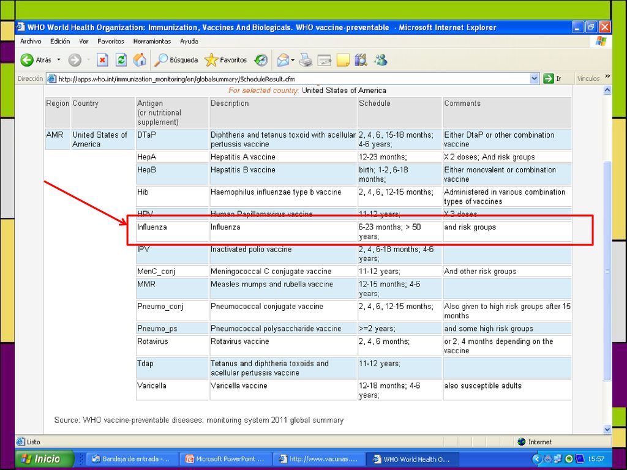The height and width of the screenshot is (470, 627).
Task: Open the Vínculos links toolbar
Action: pyautogui.click(x=588, y=79)
